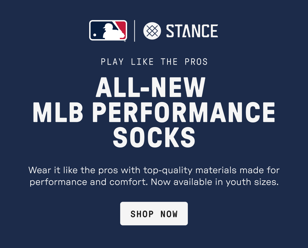The width and height of the screenshot is (308, 248).
Task: Open the SHOP NOW button
Action: pos(154,213)
